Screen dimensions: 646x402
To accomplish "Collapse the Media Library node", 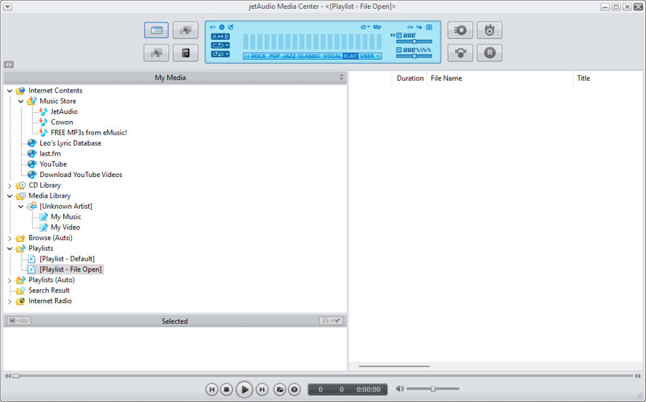I will tap(9, 196).
